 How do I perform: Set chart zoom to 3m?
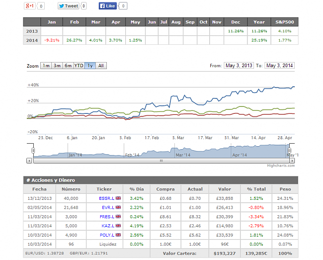57,66
